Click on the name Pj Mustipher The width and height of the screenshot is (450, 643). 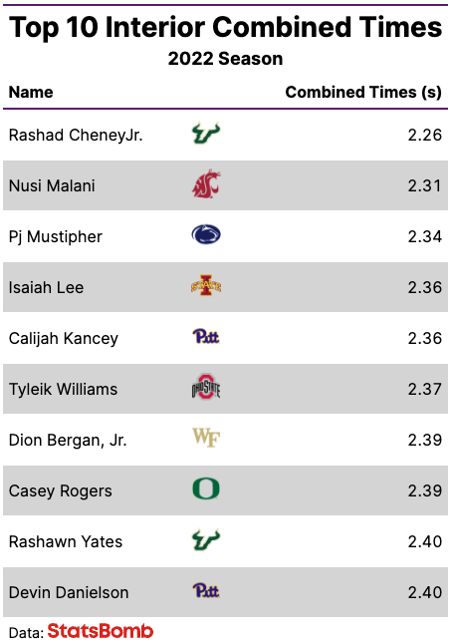(56, 237)
